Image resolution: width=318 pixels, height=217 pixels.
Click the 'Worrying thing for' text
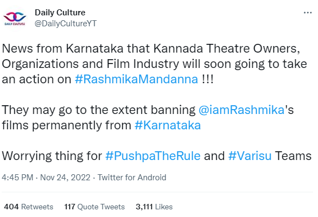pyautogui.click(x=52, y=156)
